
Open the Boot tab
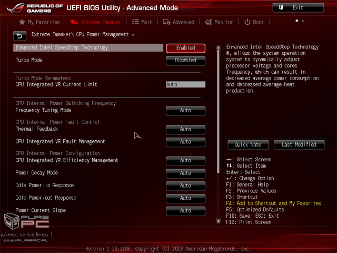point(254,22)
